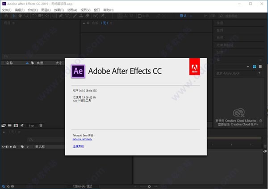Click the eye video column icon in timeline

click(x=3, y=147)
